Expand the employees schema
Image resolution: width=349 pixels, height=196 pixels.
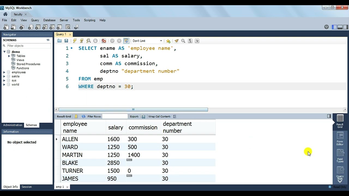coord(4,72)
